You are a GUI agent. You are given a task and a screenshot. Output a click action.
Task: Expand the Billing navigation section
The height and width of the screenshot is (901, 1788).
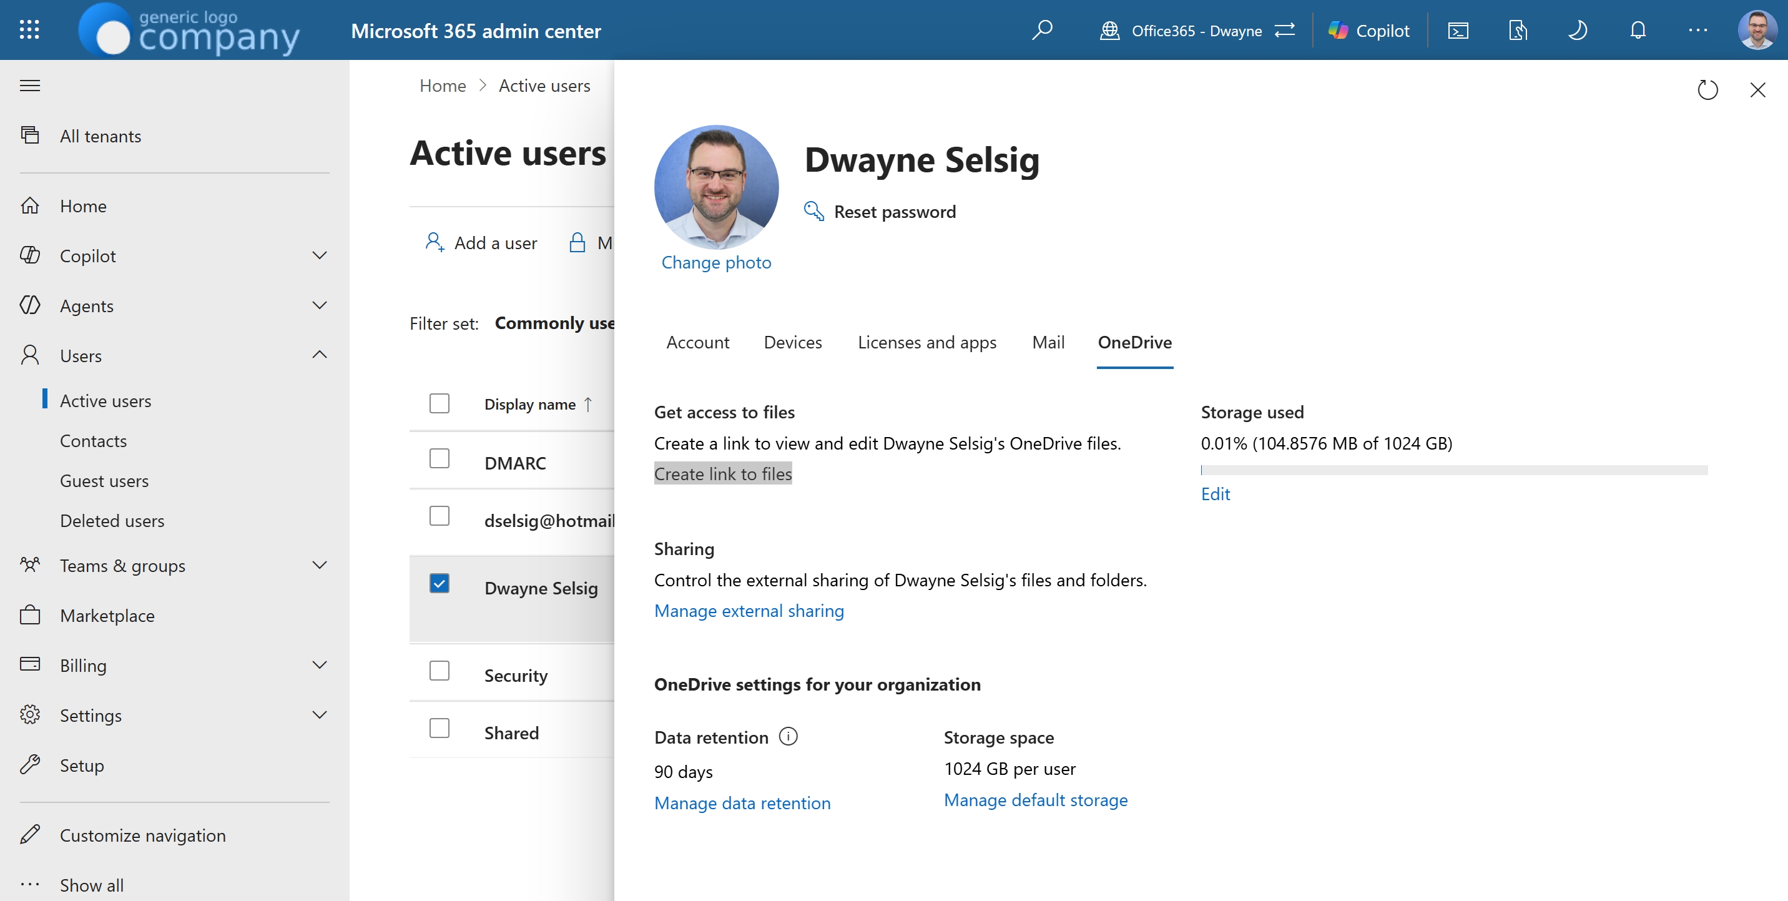(319, 665)
